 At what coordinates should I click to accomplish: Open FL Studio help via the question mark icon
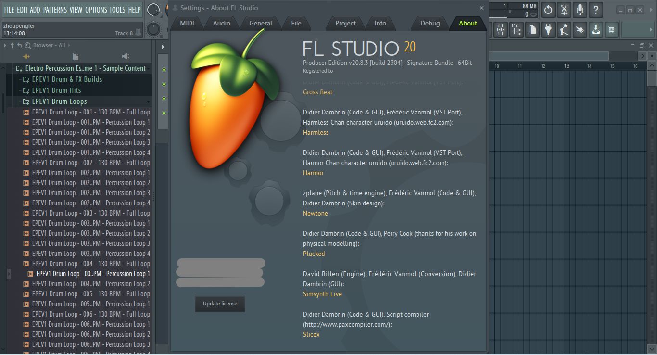point(595,9)
